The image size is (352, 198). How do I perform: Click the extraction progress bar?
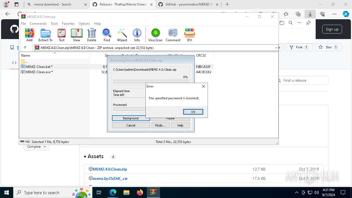151,82
